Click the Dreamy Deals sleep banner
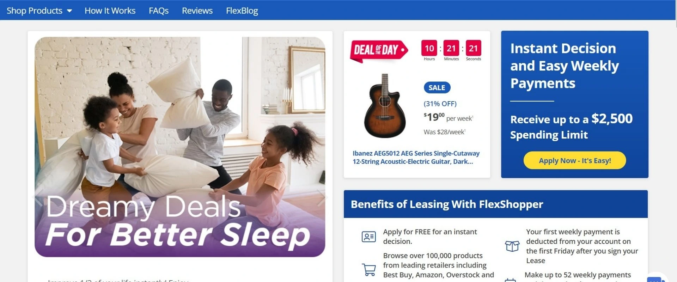Viewport: 677px width, 282px height. pyautogui.click(x=180, y=147)
